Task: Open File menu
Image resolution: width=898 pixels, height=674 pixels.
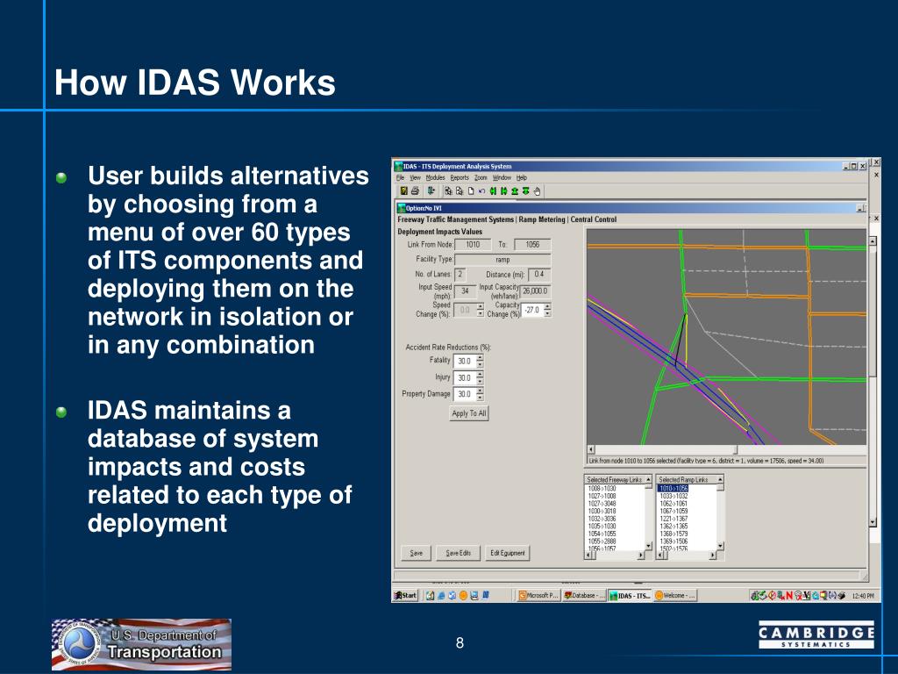Action: tap(400, 177)
